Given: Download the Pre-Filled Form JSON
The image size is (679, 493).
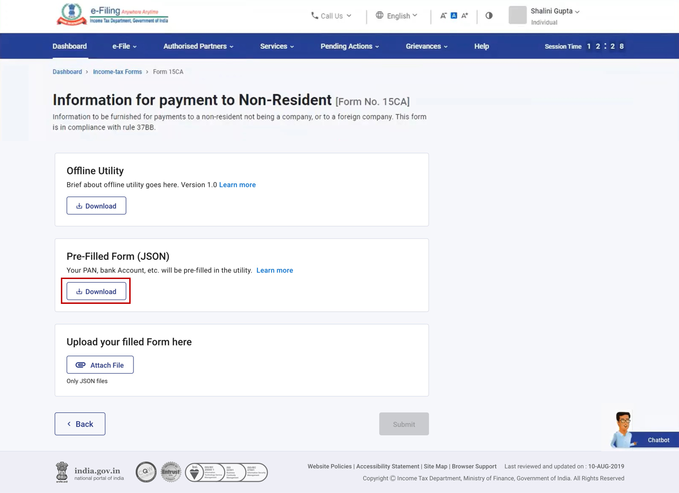Looking at the screenshot, I should (x=96, y=291).
